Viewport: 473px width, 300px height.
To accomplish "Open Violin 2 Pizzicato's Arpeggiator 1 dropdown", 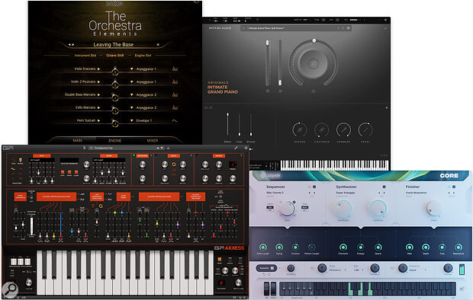I will 143,81.
